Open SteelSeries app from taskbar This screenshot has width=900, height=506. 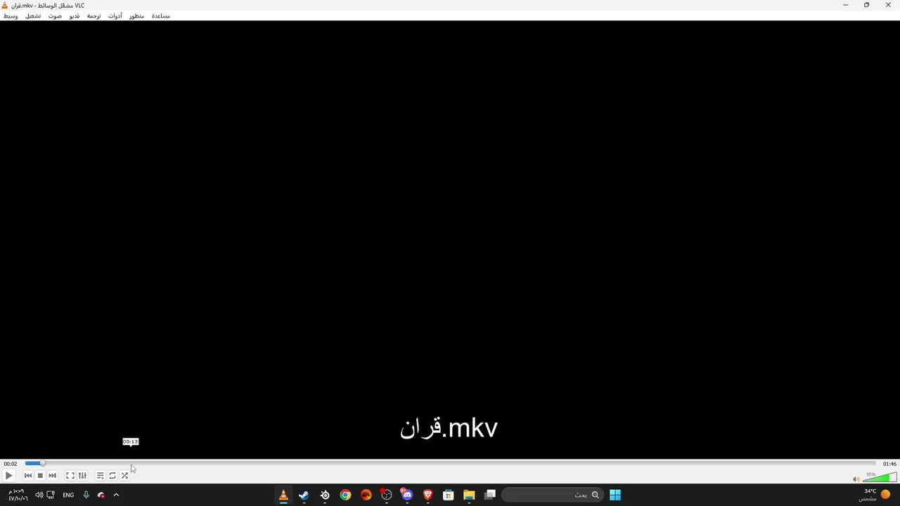pos(325,495)
